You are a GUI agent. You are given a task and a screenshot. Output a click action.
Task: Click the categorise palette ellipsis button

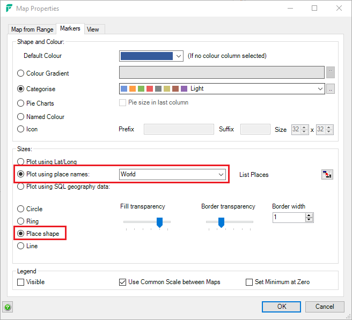(331, 89)
